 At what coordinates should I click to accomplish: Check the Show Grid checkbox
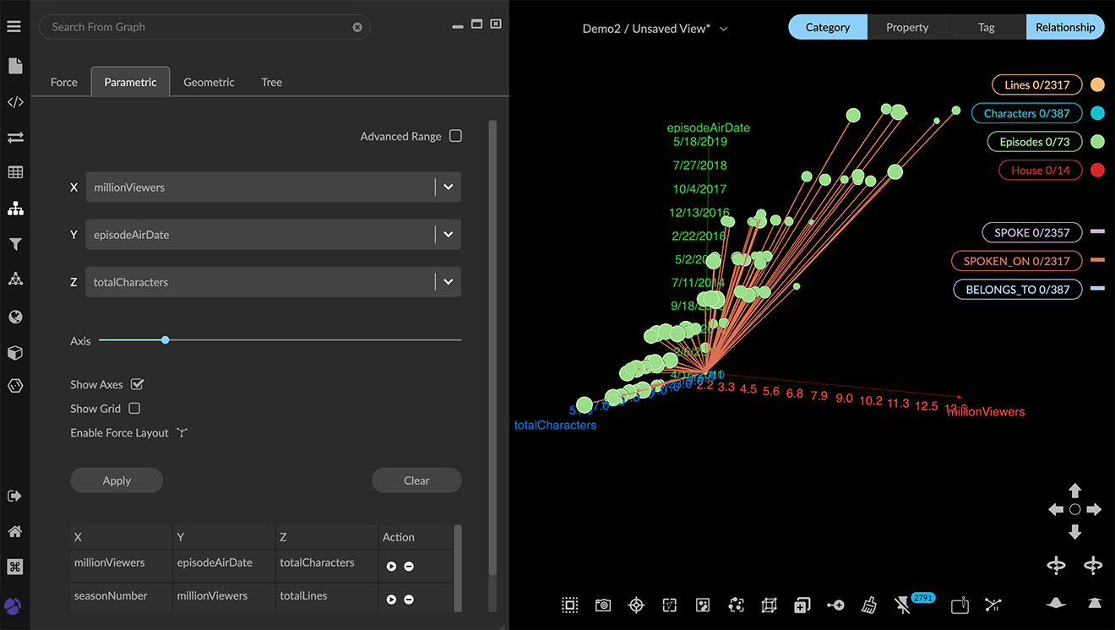(134, 409)
